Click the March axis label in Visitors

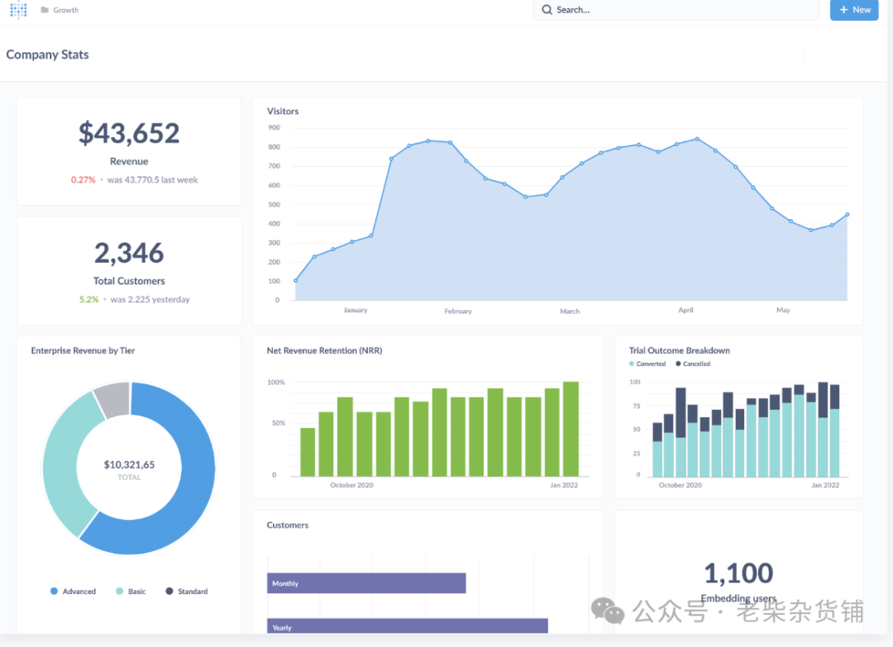point(570,312)
